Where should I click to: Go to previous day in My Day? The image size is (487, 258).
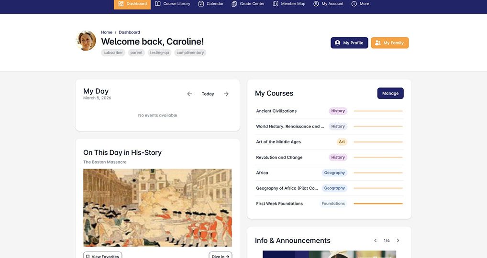pyautogui.click(x=189, y=94)
